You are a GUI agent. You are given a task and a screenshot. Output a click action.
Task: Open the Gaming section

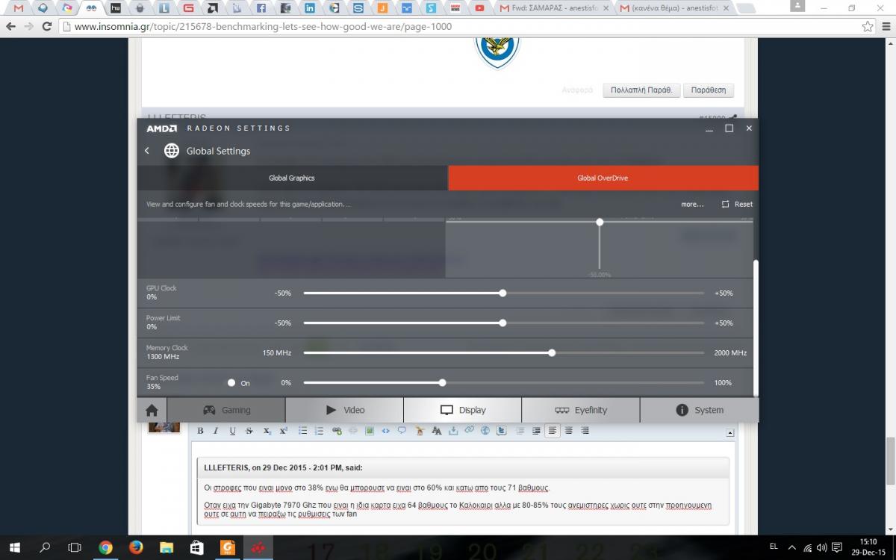pos(226,410)
